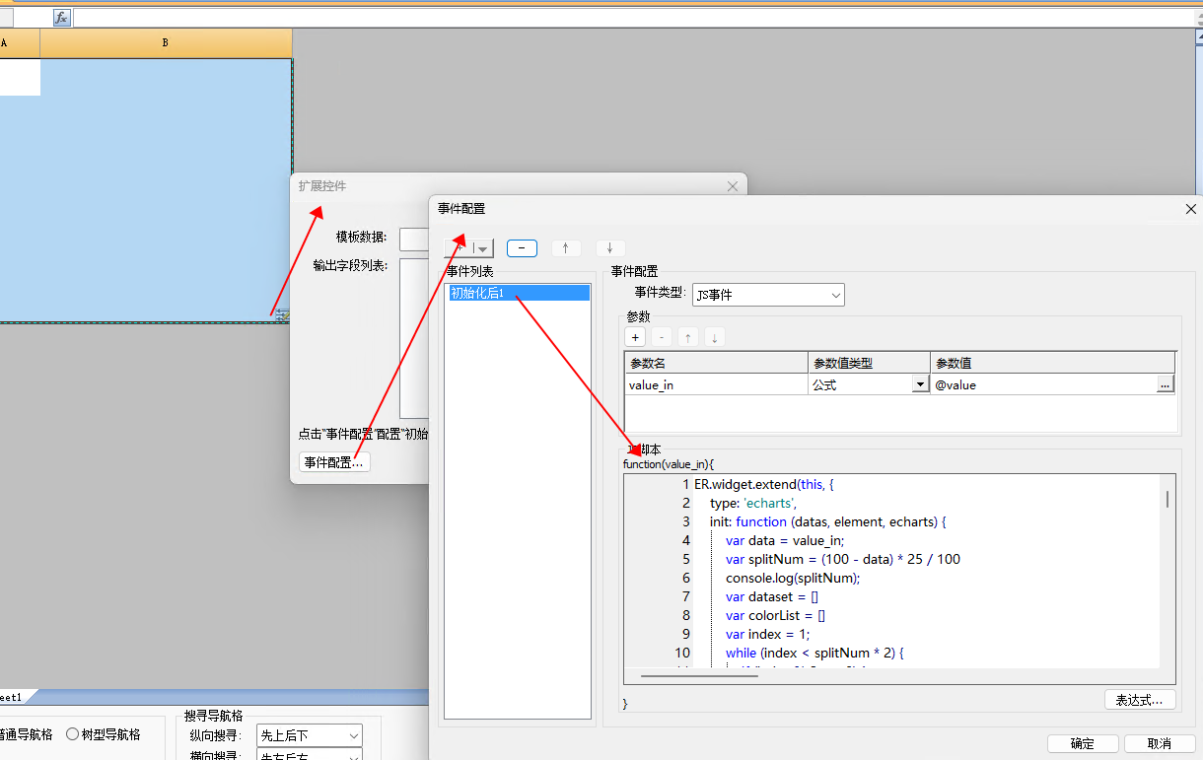Click the remove event minus button
Viewport: 1203px width, 760px height.
coord(522,248)
